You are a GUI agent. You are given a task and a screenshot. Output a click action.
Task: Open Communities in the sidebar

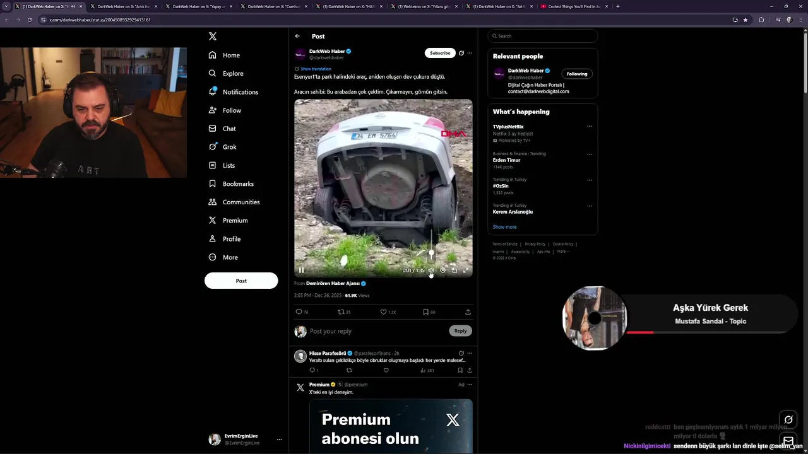pyautogui.click(x=234, y=202)
